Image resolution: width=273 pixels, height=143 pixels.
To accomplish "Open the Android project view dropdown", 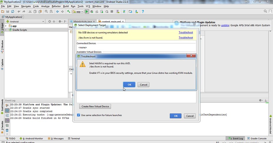I will click(25, 21).
